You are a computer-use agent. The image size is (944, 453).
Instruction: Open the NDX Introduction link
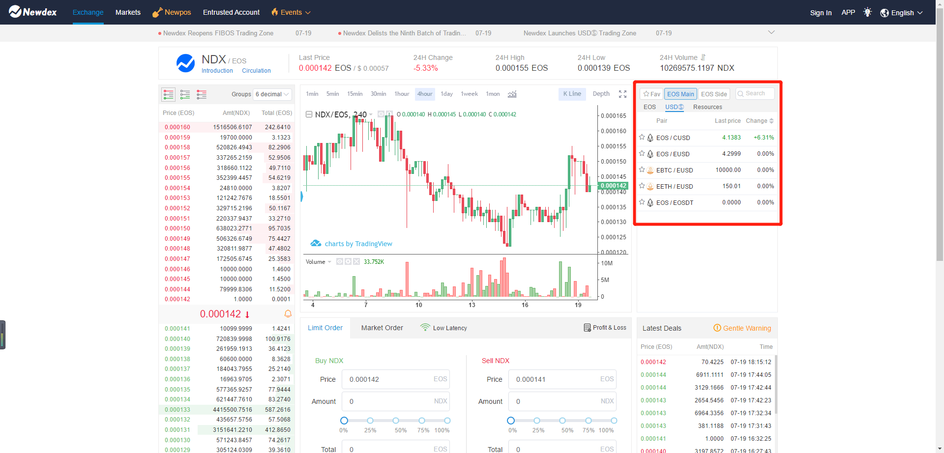click(217, 71)
